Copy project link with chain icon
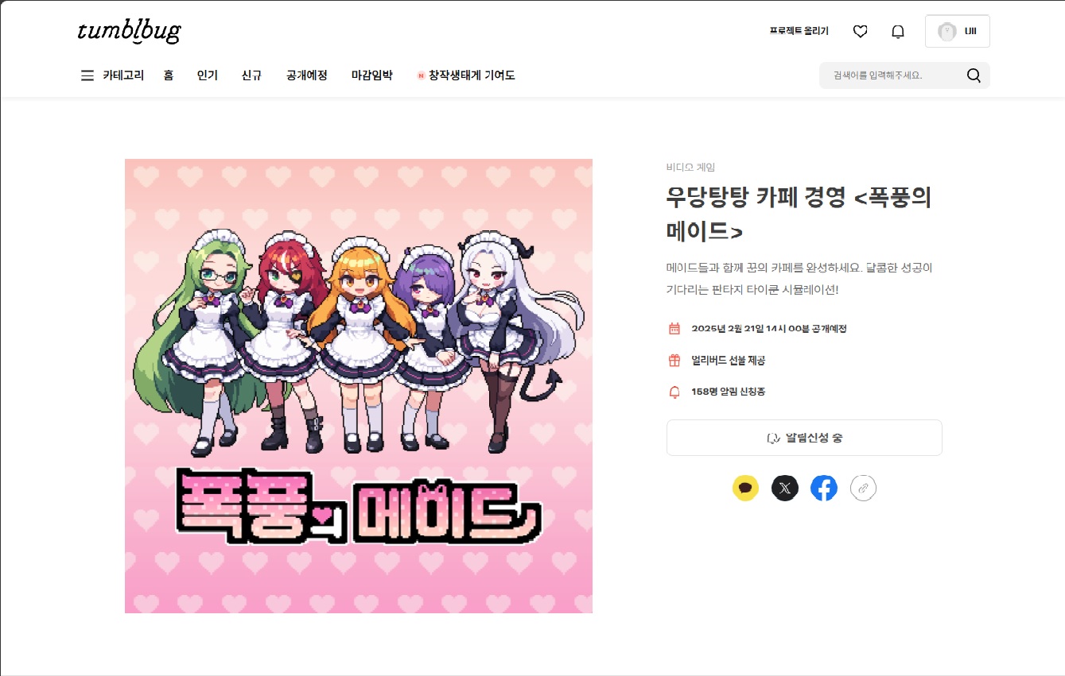This screenshot has width=1065, height=676. click(863, 488)
